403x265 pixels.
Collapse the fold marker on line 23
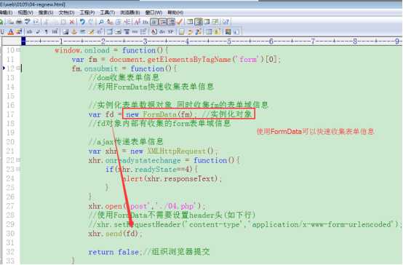(18, 169)
